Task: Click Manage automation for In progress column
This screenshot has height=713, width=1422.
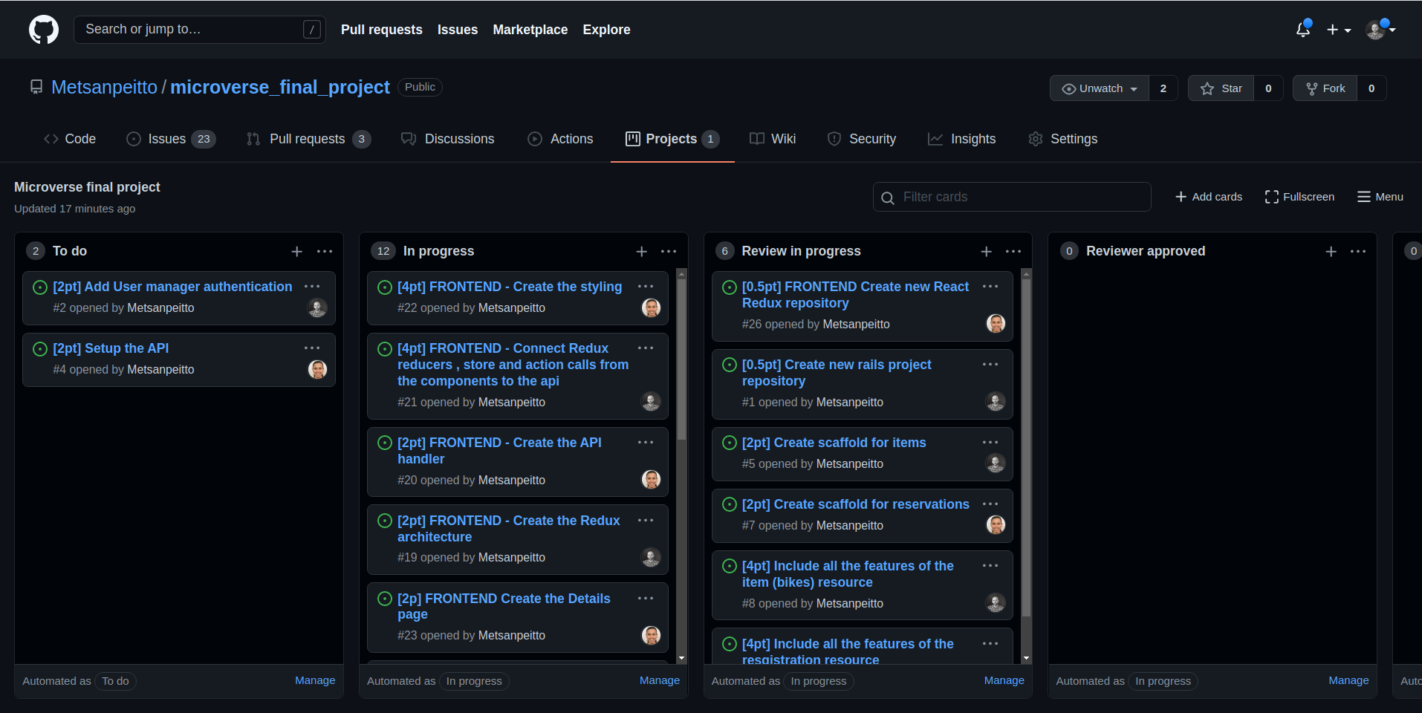Action: 660,680
